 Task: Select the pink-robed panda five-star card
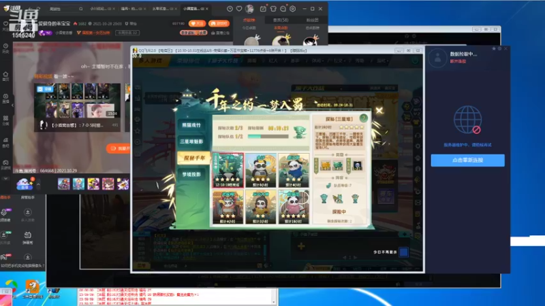294,207
